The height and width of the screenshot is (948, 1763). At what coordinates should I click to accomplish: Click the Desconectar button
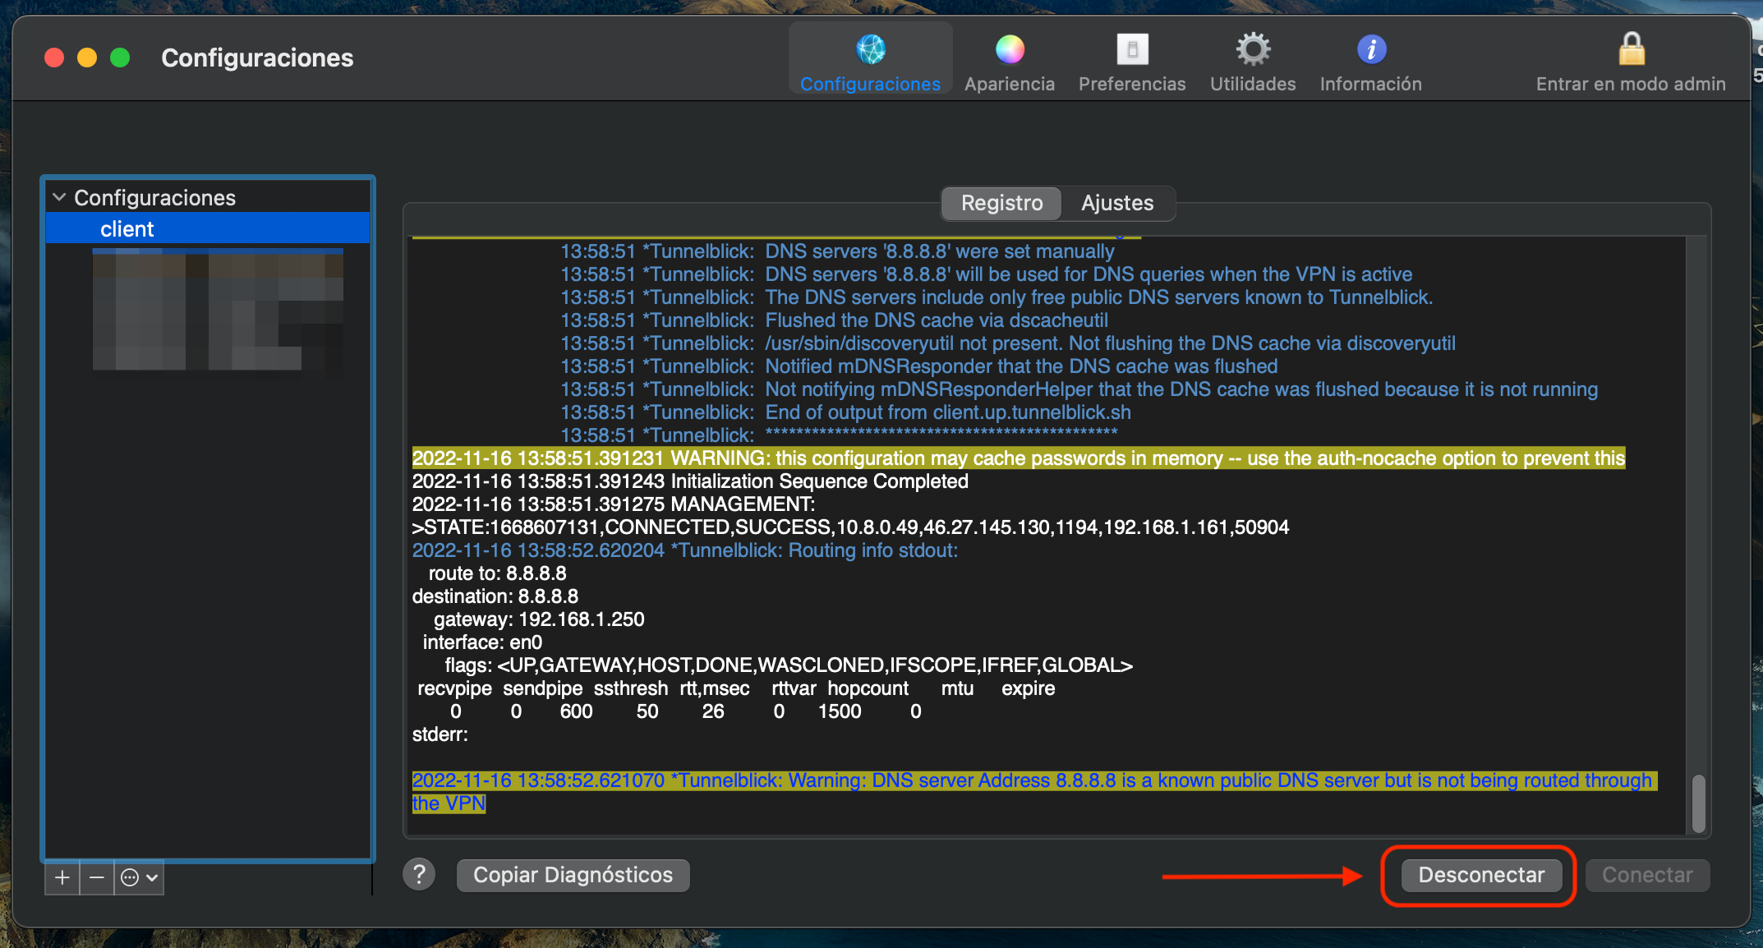1480,875
